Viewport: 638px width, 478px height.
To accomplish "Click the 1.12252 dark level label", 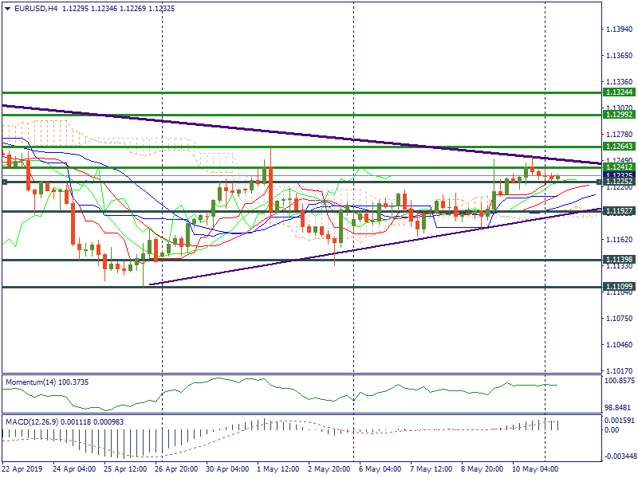I will click(x=619, y=182).
